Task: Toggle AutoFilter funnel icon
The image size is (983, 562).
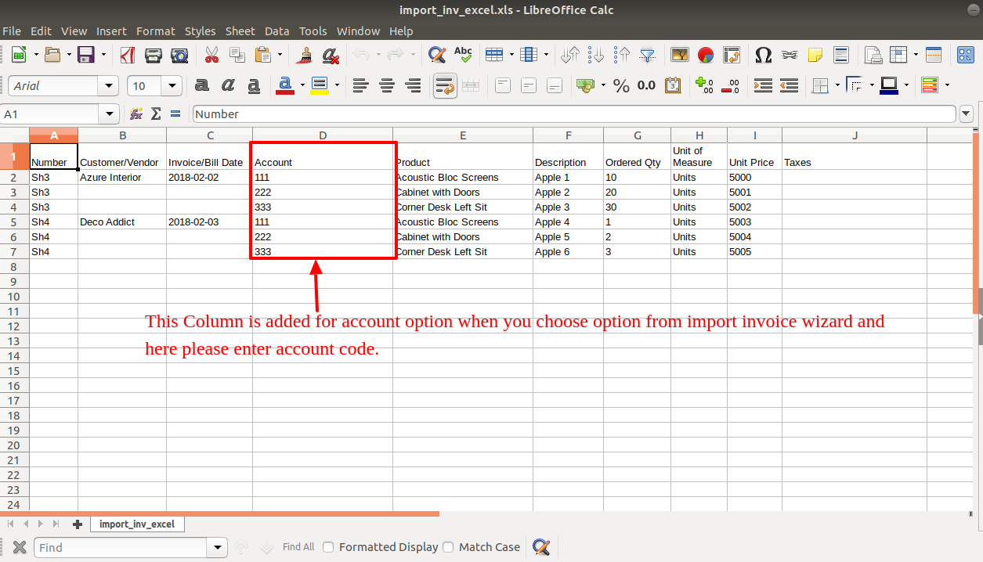Action: coord(648,55)
